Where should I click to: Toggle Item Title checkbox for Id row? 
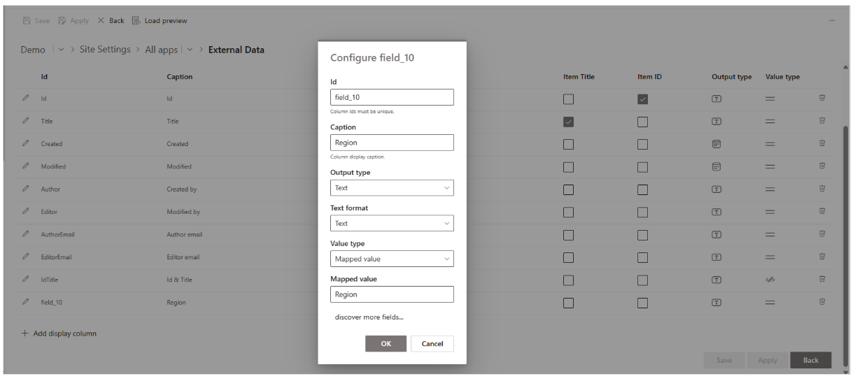click(x=568, y=99)
